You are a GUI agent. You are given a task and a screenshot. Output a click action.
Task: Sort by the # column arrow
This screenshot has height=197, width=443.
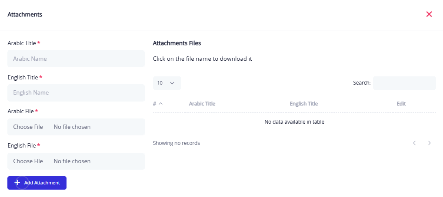(161, 104)
